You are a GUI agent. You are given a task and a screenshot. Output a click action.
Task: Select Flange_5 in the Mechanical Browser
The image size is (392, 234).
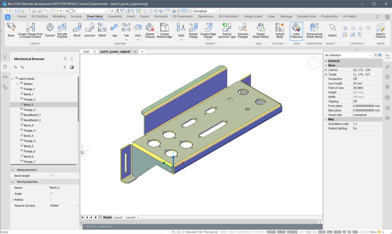(x=29, y=141)
